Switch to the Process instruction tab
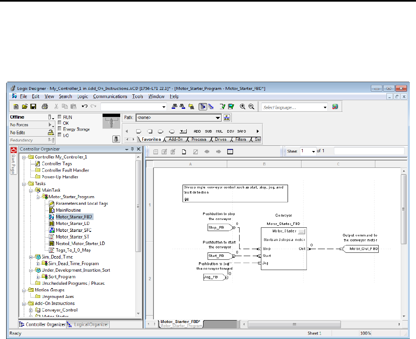 coord(199,140)
